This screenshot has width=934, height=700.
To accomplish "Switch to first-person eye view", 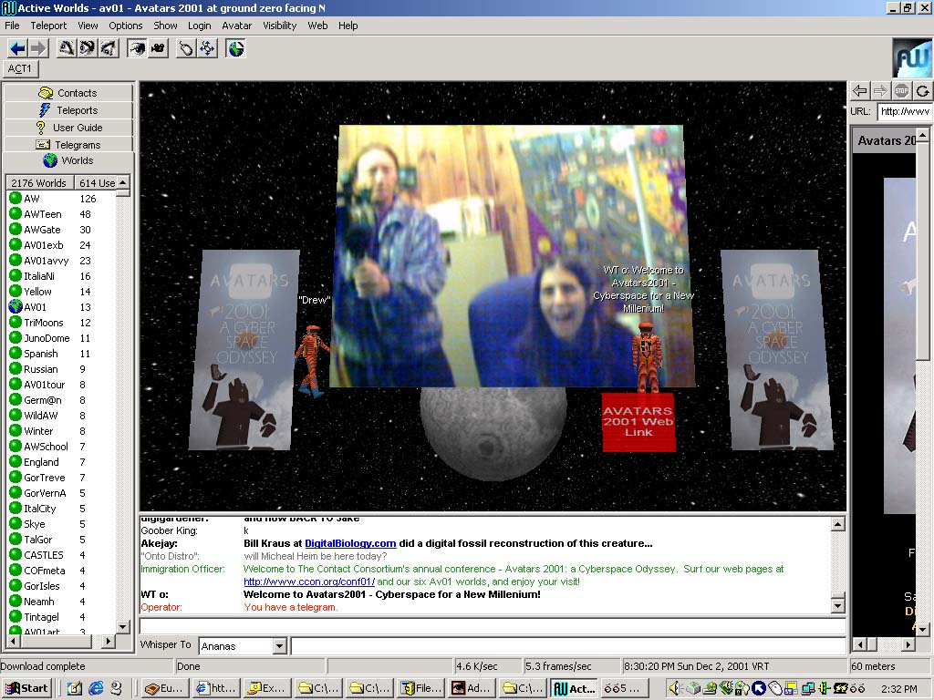I will point(137,48).
